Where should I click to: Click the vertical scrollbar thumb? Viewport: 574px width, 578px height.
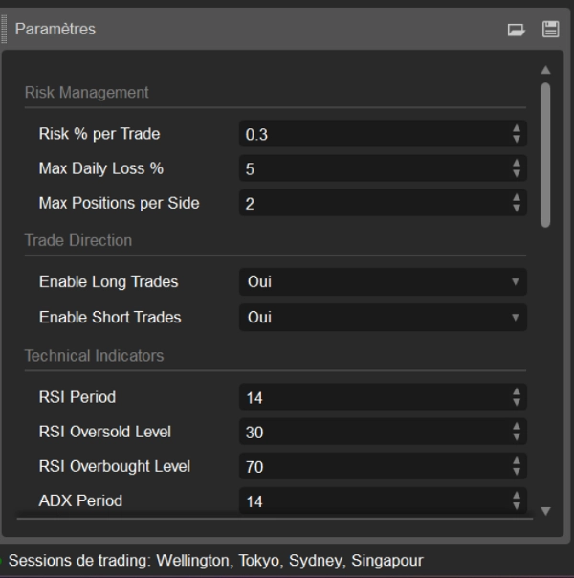[545, 153]
